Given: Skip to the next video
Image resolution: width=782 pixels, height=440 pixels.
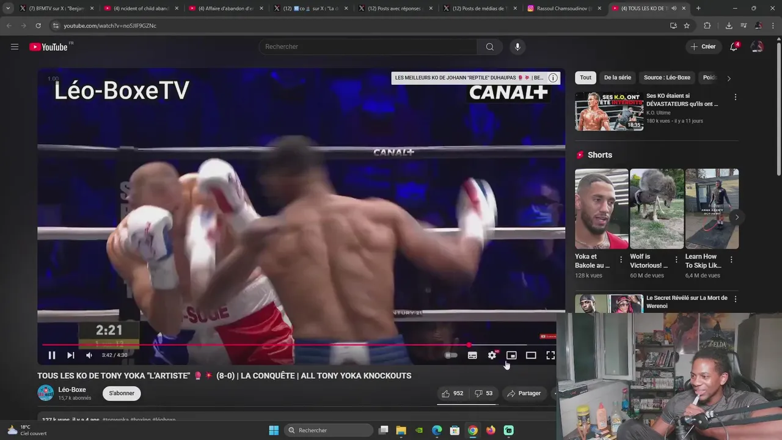Looking at the screenshot, I should tap(70, 355).
